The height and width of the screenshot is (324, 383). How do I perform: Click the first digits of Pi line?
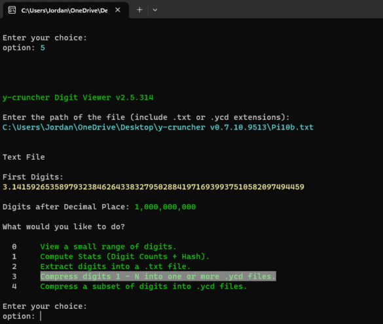pos(153,187)
